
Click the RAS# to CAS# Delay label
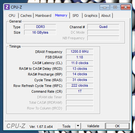41,69
